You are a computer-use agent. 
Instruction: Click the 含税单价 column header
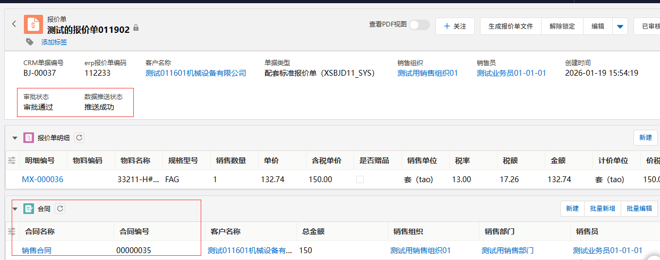[x=326, y=160]
